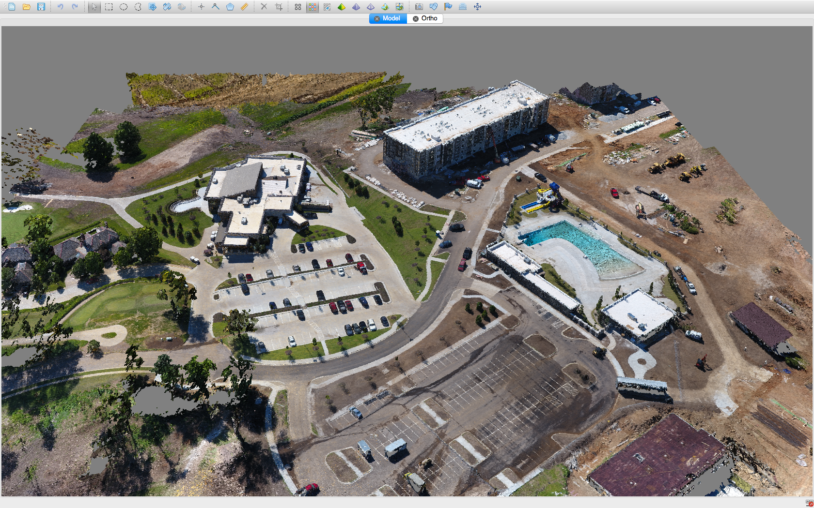The height and width of the screenshot is (508, 814).
Task: Click the Crop Selection icon
Action: click(x=279, y=7)
